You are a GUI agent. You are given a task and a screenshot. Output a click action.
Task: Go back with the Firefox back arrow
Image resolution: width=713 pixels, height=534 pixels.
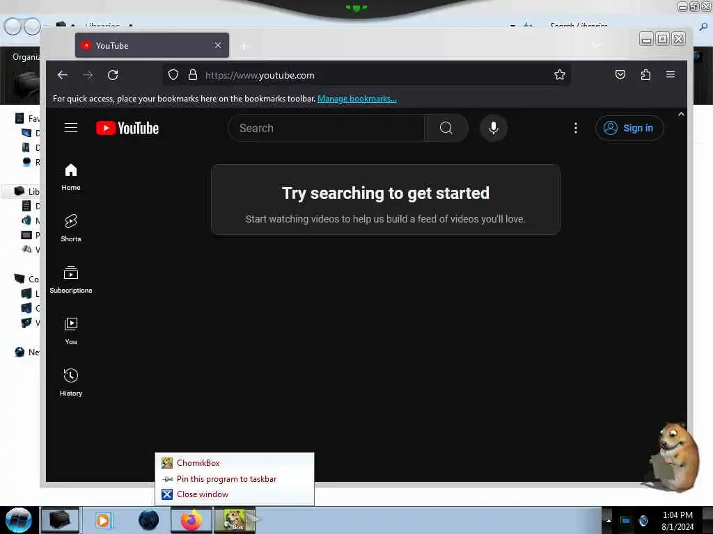(x=63, y=75)
